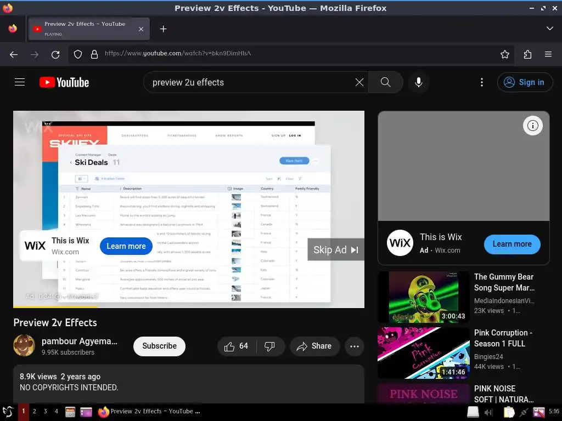Open the PINK NOISE video thumbnail
Screen dimensions: 562x421
pos(424,394)
